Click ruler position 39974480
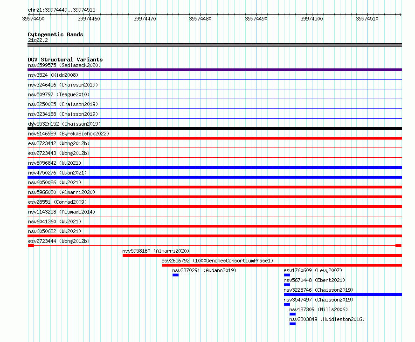The width and height of the screenshot is (415, 342). pos(201,19)
